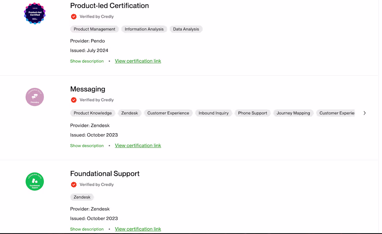Click the green Foundational Support badge
This screenshot has width=382, height=234.
tap(34, 182)
